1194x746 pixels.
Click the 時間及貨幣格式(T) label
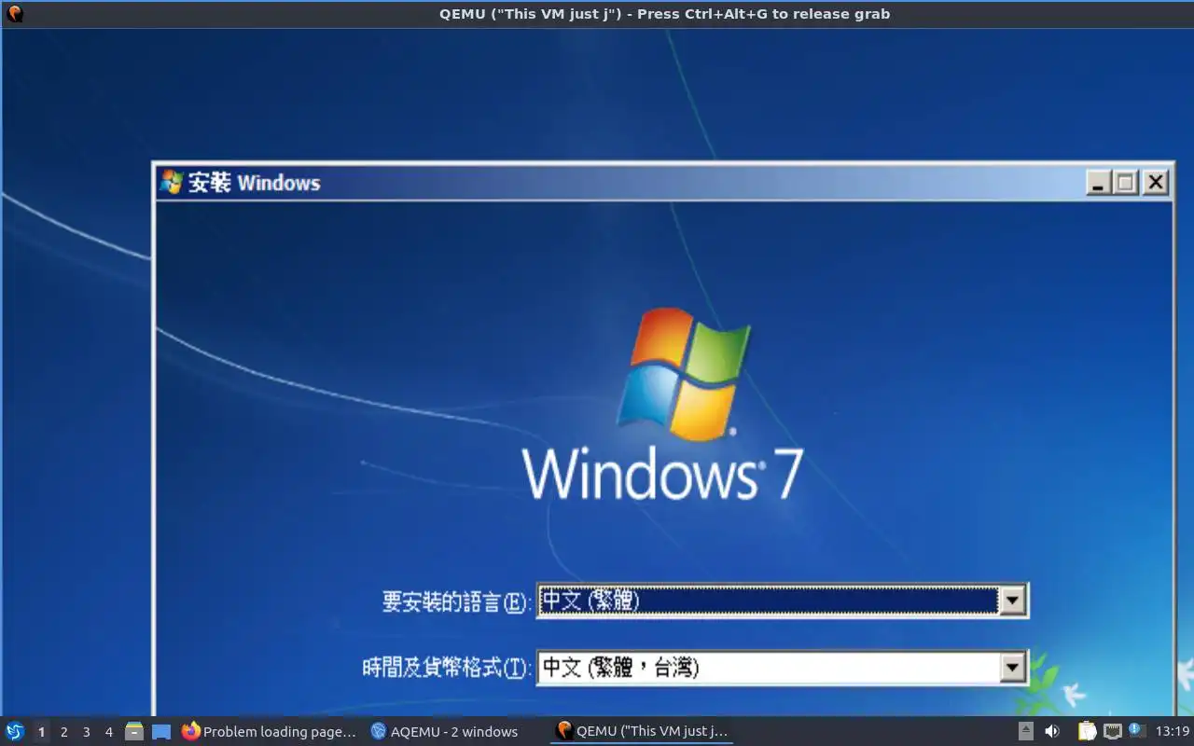point(447,668)
